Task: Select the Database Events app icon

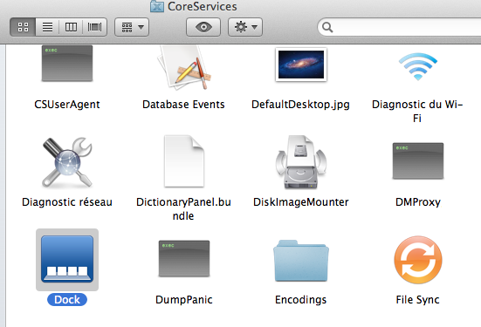Action: coord(183,67)
